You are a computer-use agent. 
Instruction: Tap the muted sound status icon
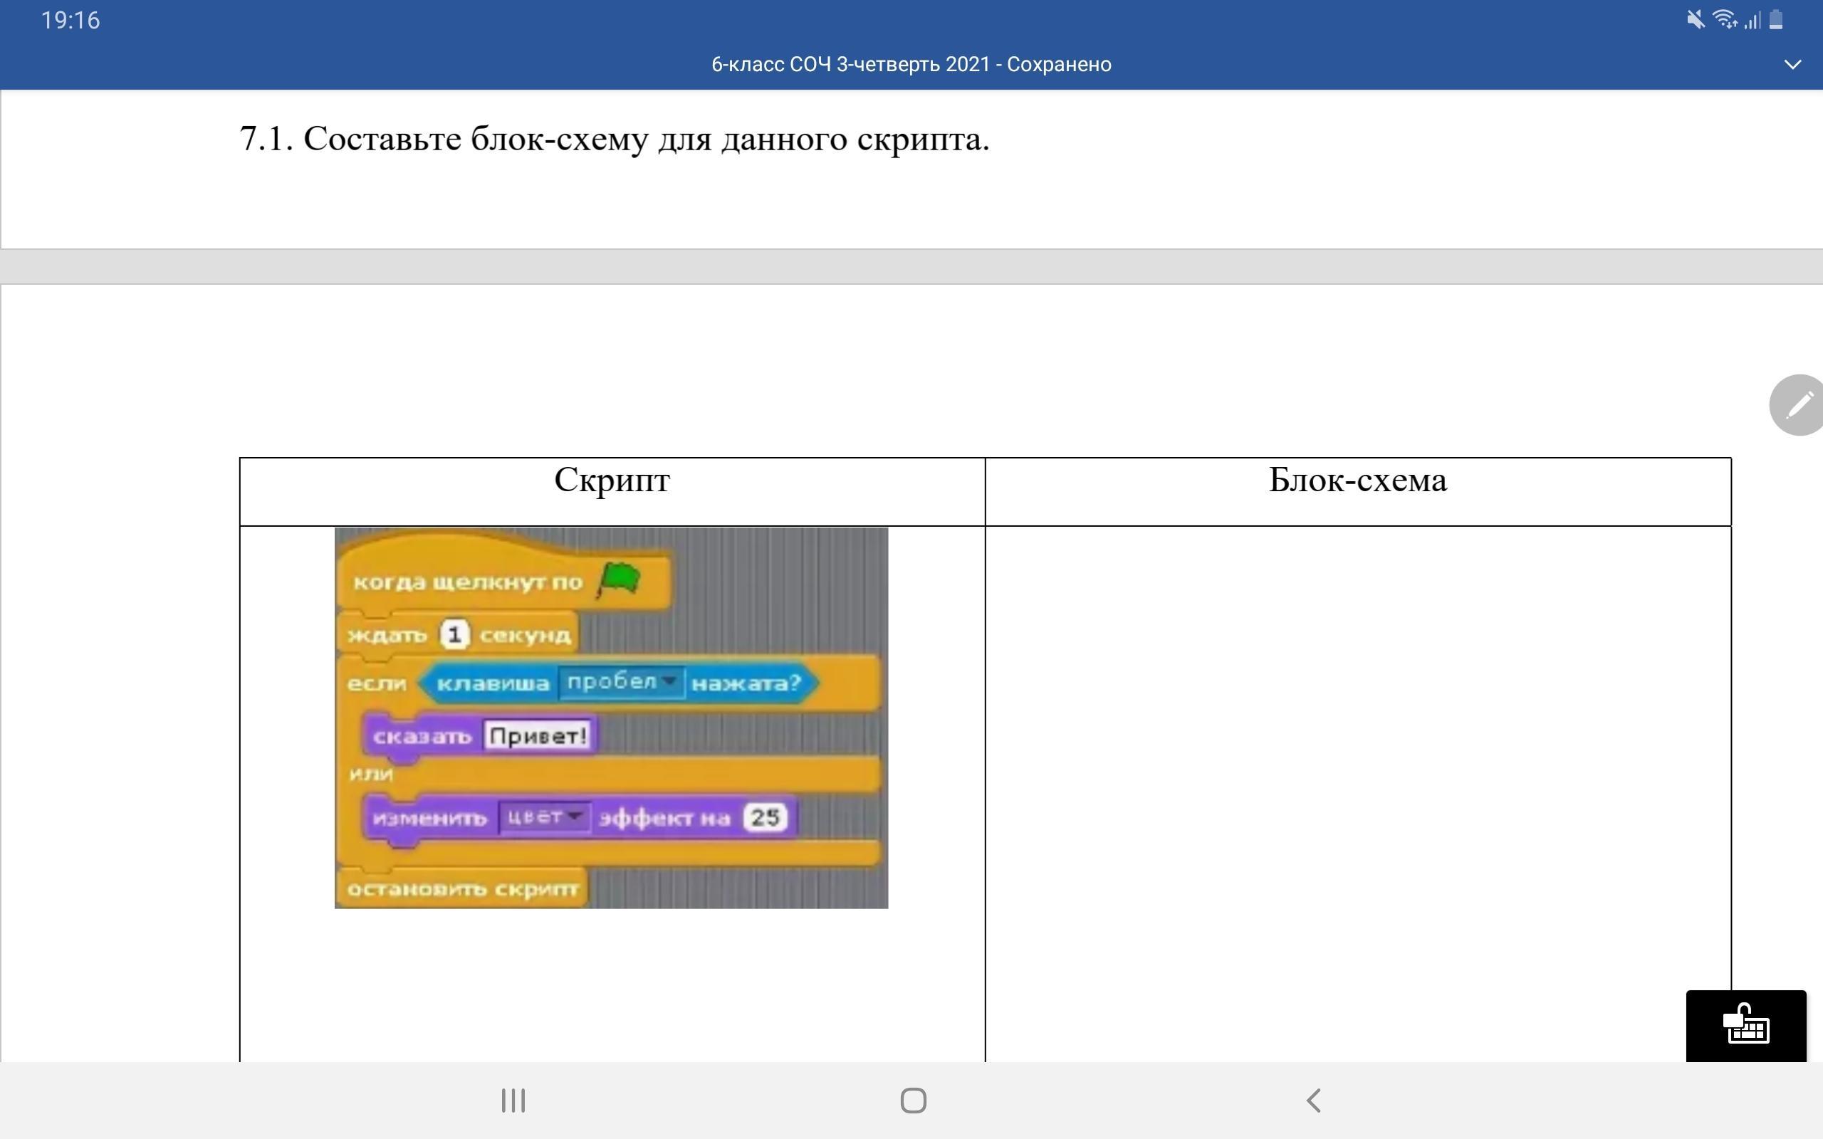1695,20
